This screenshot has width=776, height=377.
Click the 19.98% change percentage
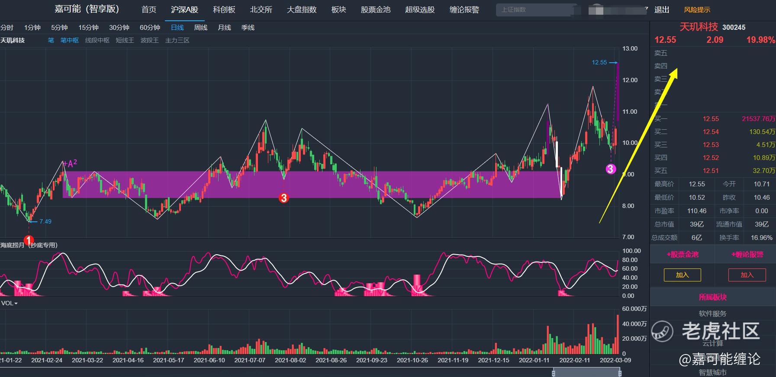click(760, 40)
